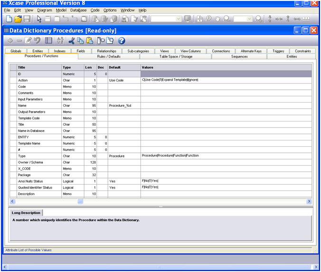Select the 'Template Code' row
Screen dimensions: 321x272
click(160, 118)
